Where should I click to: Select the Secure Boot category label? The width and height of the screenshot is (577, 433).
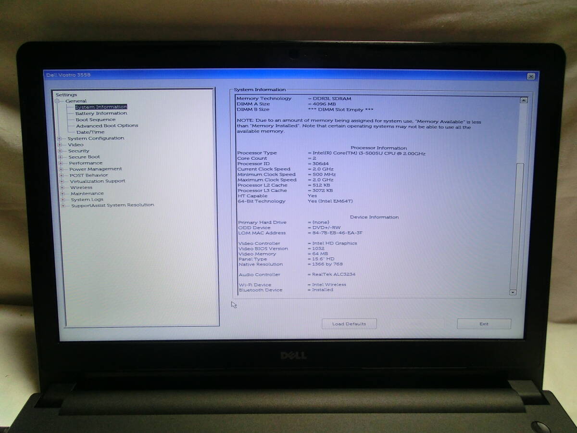[x=84, y=157]
